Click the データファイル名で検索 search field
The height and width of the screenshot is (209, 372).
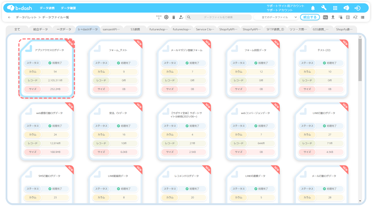pos(218,17)
